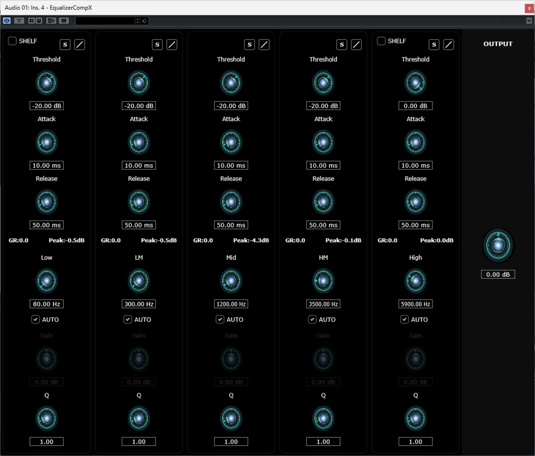Uncheck AUTO for the High band
Viewport: 535px width, 456px height.
tap(404, 319)
